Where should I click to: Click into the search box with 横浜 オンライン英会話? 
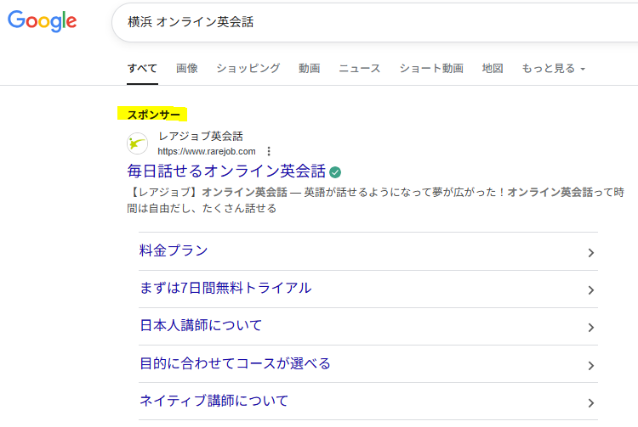374,22
